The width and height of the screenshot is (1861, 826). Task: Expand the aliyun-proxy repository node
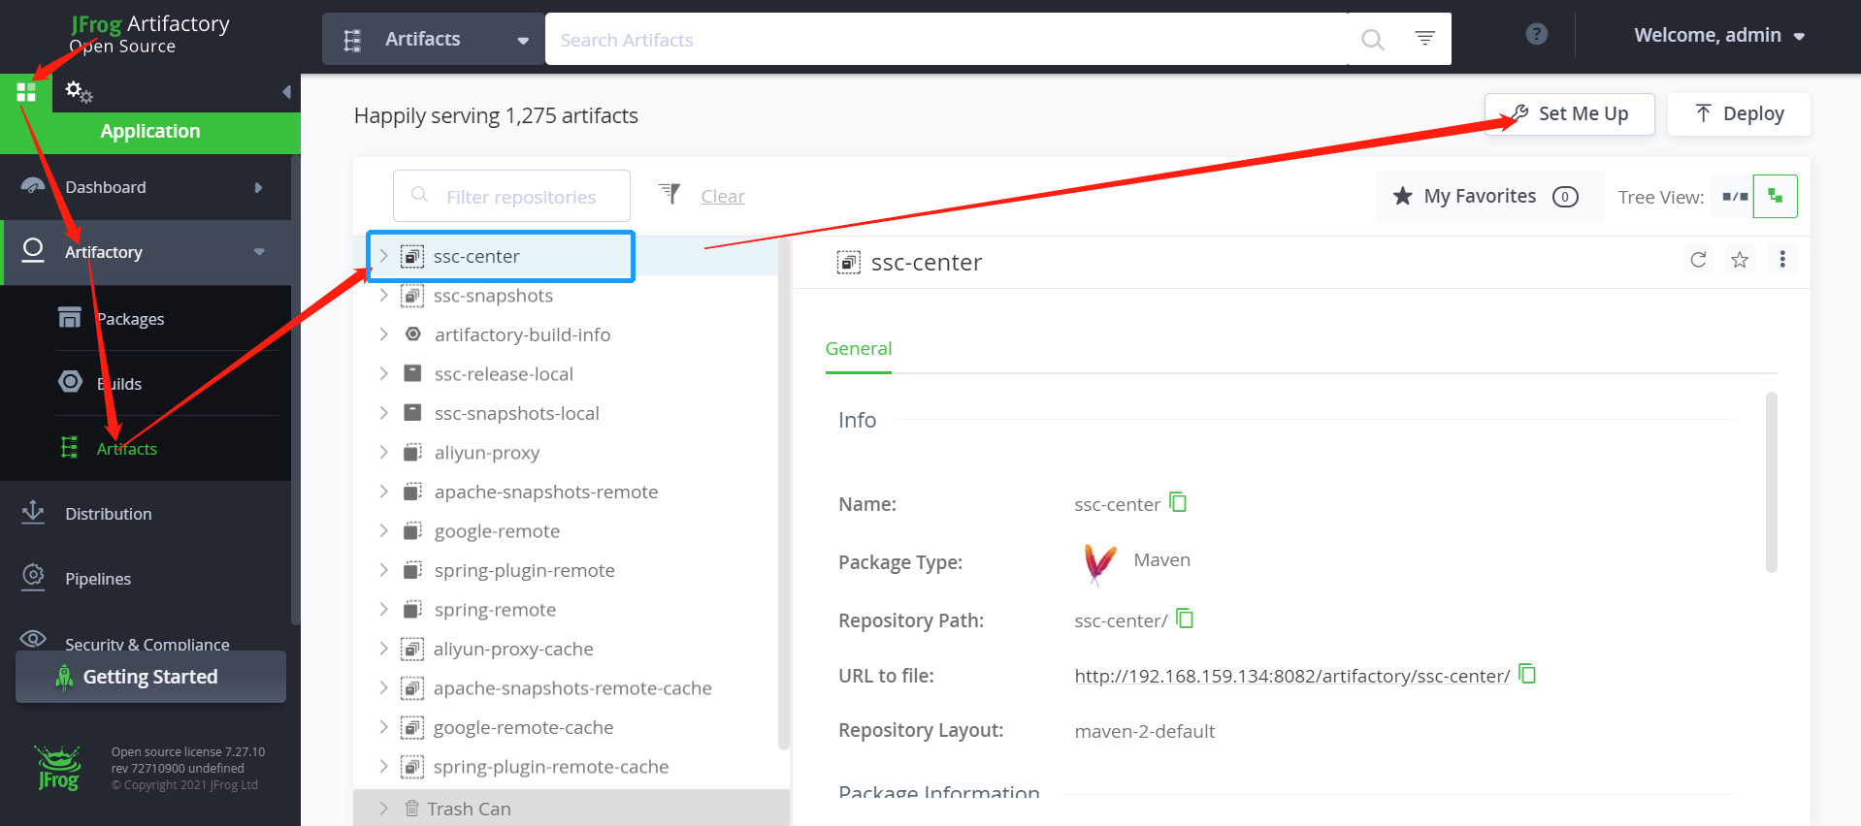(383, 452)
